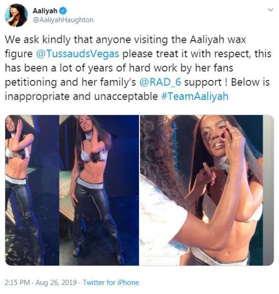
Task: Click the Aug 26, 2019 date
Action: [x=56, y=282]
